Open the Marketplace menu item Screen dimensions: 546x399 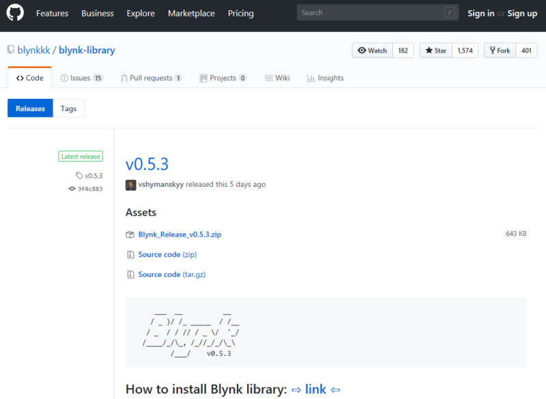coord(191,13)
